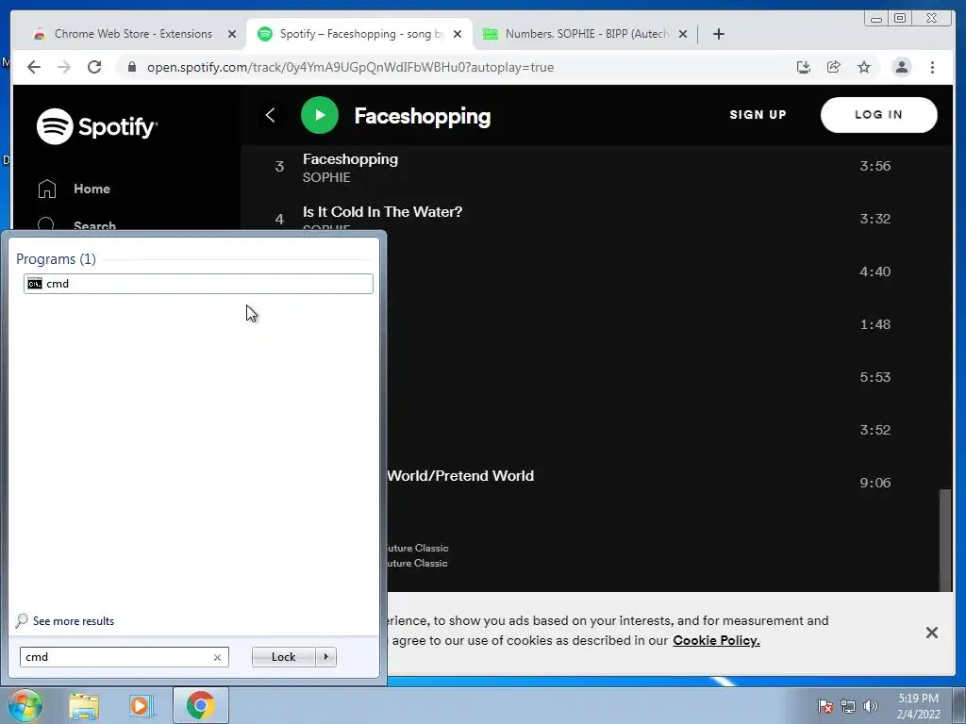Image resolution: width=966 pixels, height=724 pixels.
Task: Click the taskbar clock showing 5:19 PM
Action: [918, 706]
